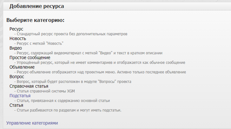Open "Управление категориями" link
Screen dimensions: 231x129
[x=32, y=123]
